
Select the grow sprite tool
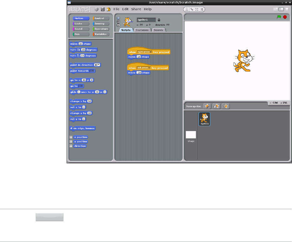click(197, 9)
